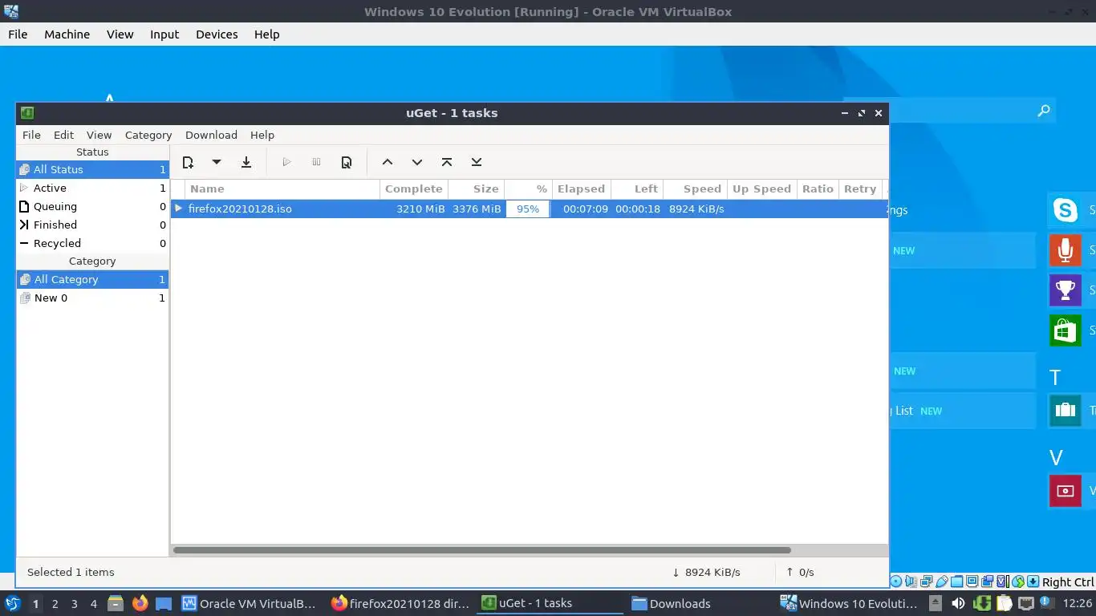Click the 8924 KiB/s speed cell in row

696,209
